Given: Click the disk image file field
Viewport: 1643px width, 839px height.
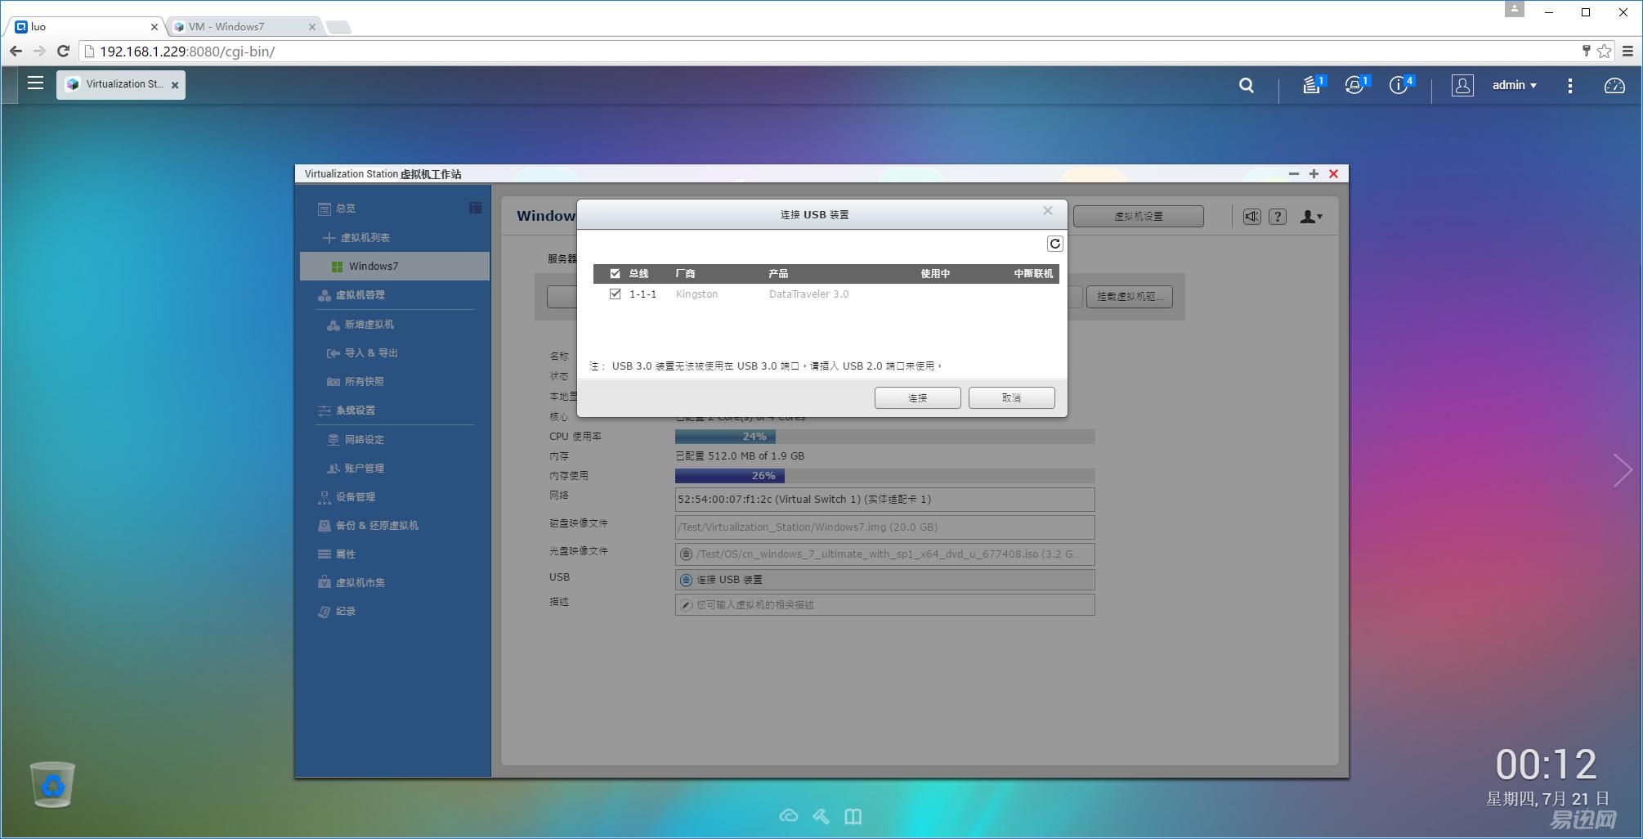Looking at the screenshot, I should [884, 527].
